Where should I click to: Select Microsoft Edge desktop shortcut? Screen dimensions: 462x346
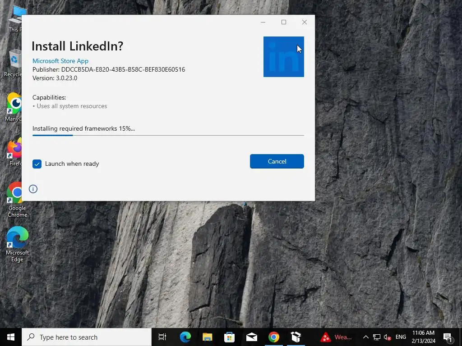click(17, 244)
